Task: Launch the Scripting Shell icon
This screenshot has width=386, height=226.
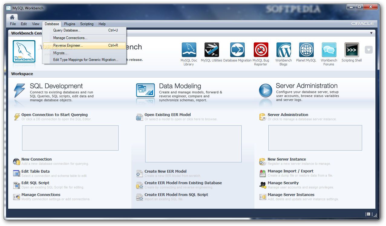Action: click(x=352, y=50)
